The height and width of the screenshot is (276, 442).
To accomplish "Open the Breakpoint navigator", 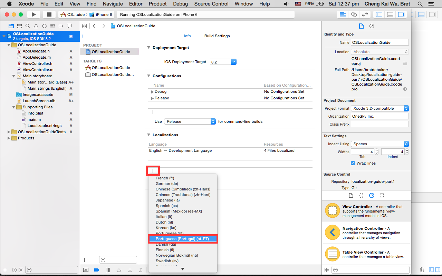I will pos(61,26).
